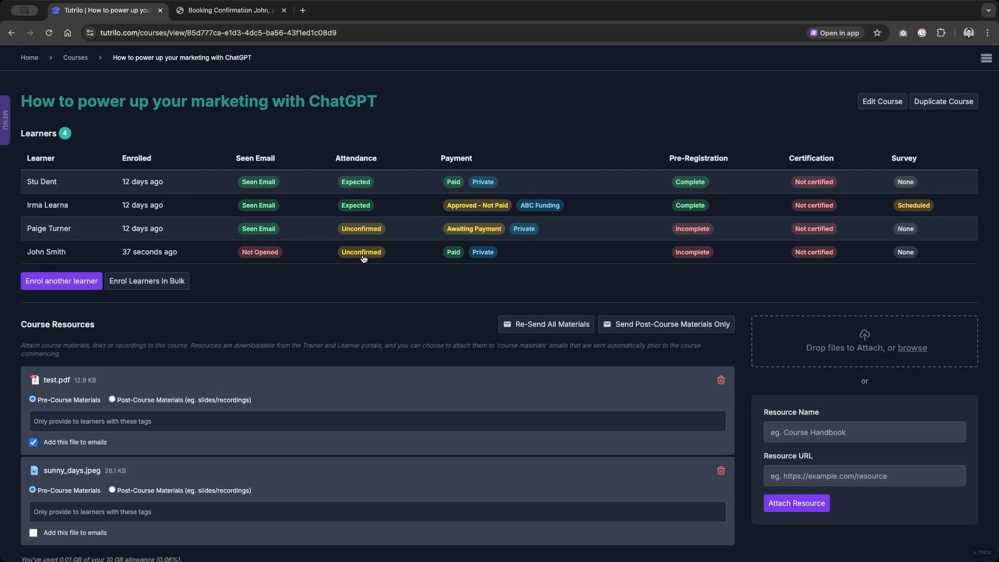Bookmark this page with the star icon
Screen dimensions: 999x562
point(877,33)
